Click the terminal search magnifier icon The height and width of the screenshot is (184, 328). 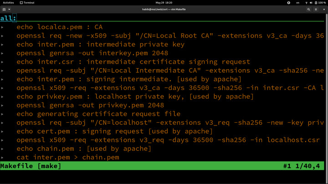[308, 10]
